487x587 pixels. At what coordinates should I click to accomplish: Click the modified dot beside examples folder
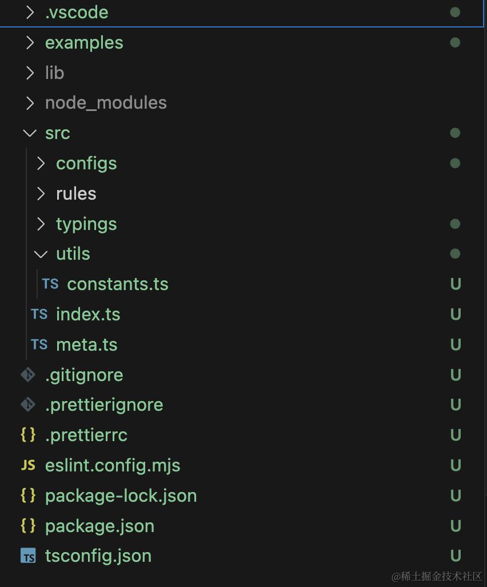[455, 42]
